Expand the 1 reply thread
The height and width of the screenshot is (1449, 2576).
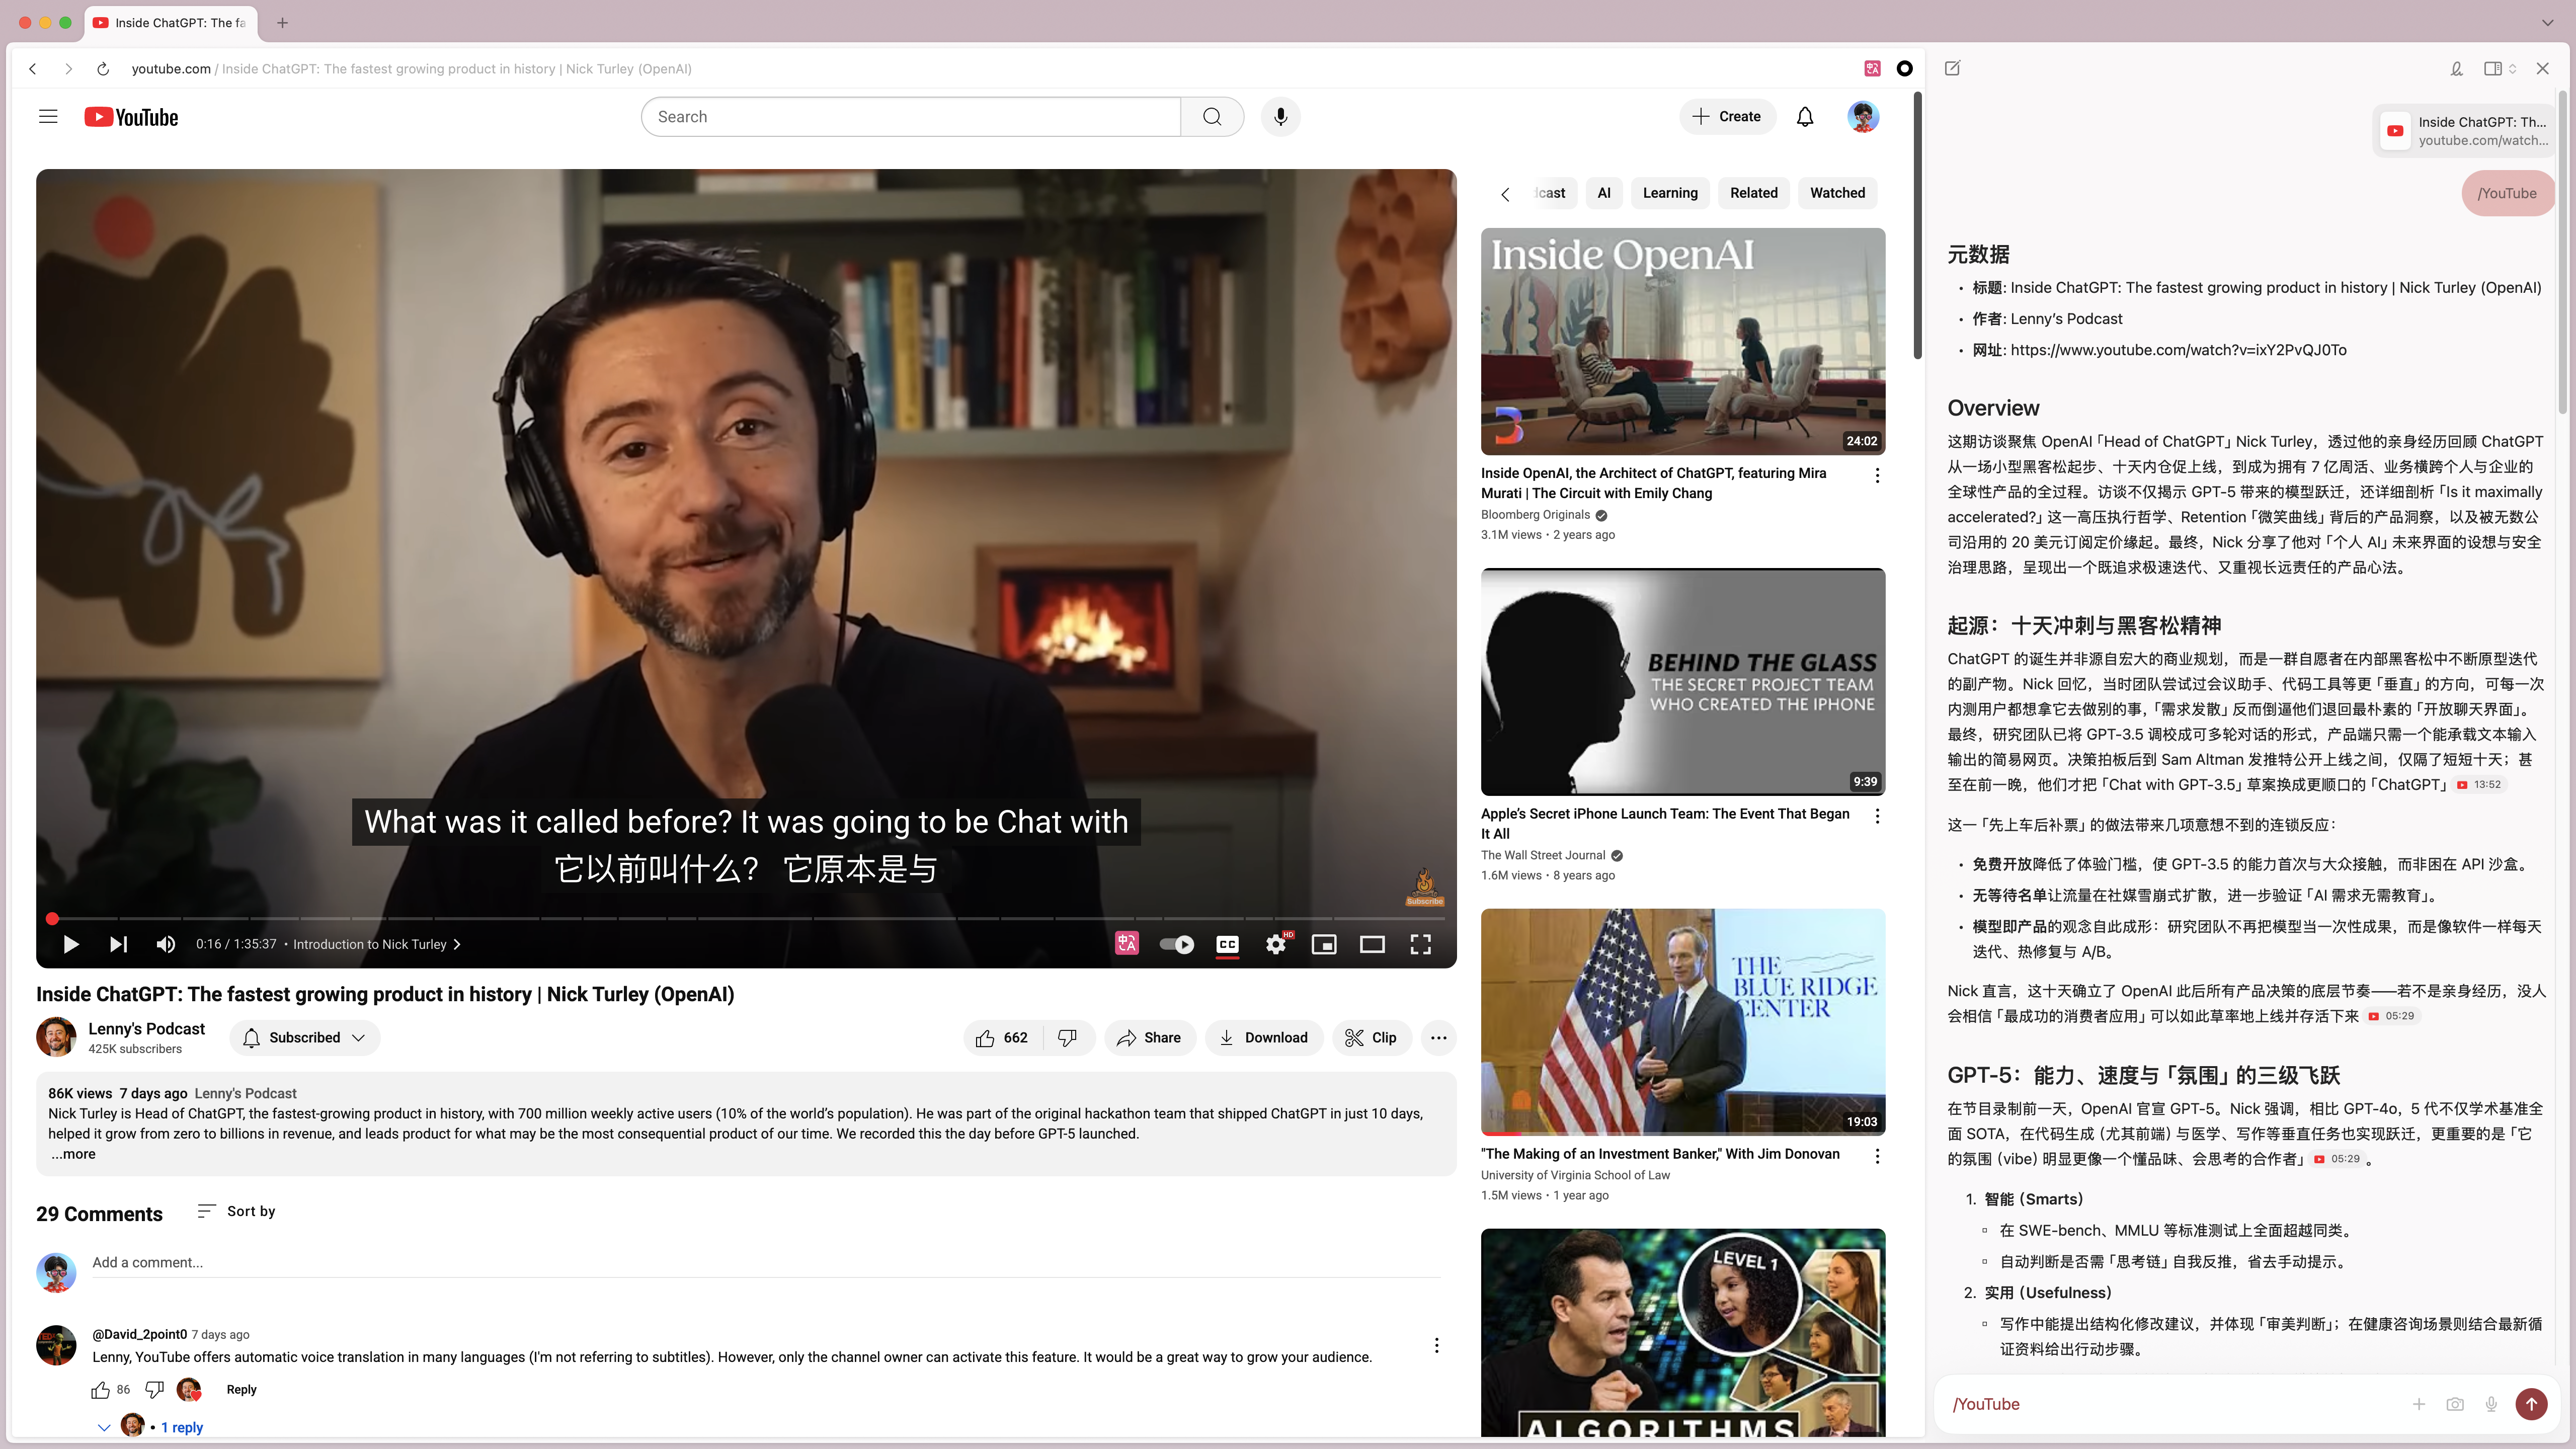pyautogui.click(x=181, y=1427)
